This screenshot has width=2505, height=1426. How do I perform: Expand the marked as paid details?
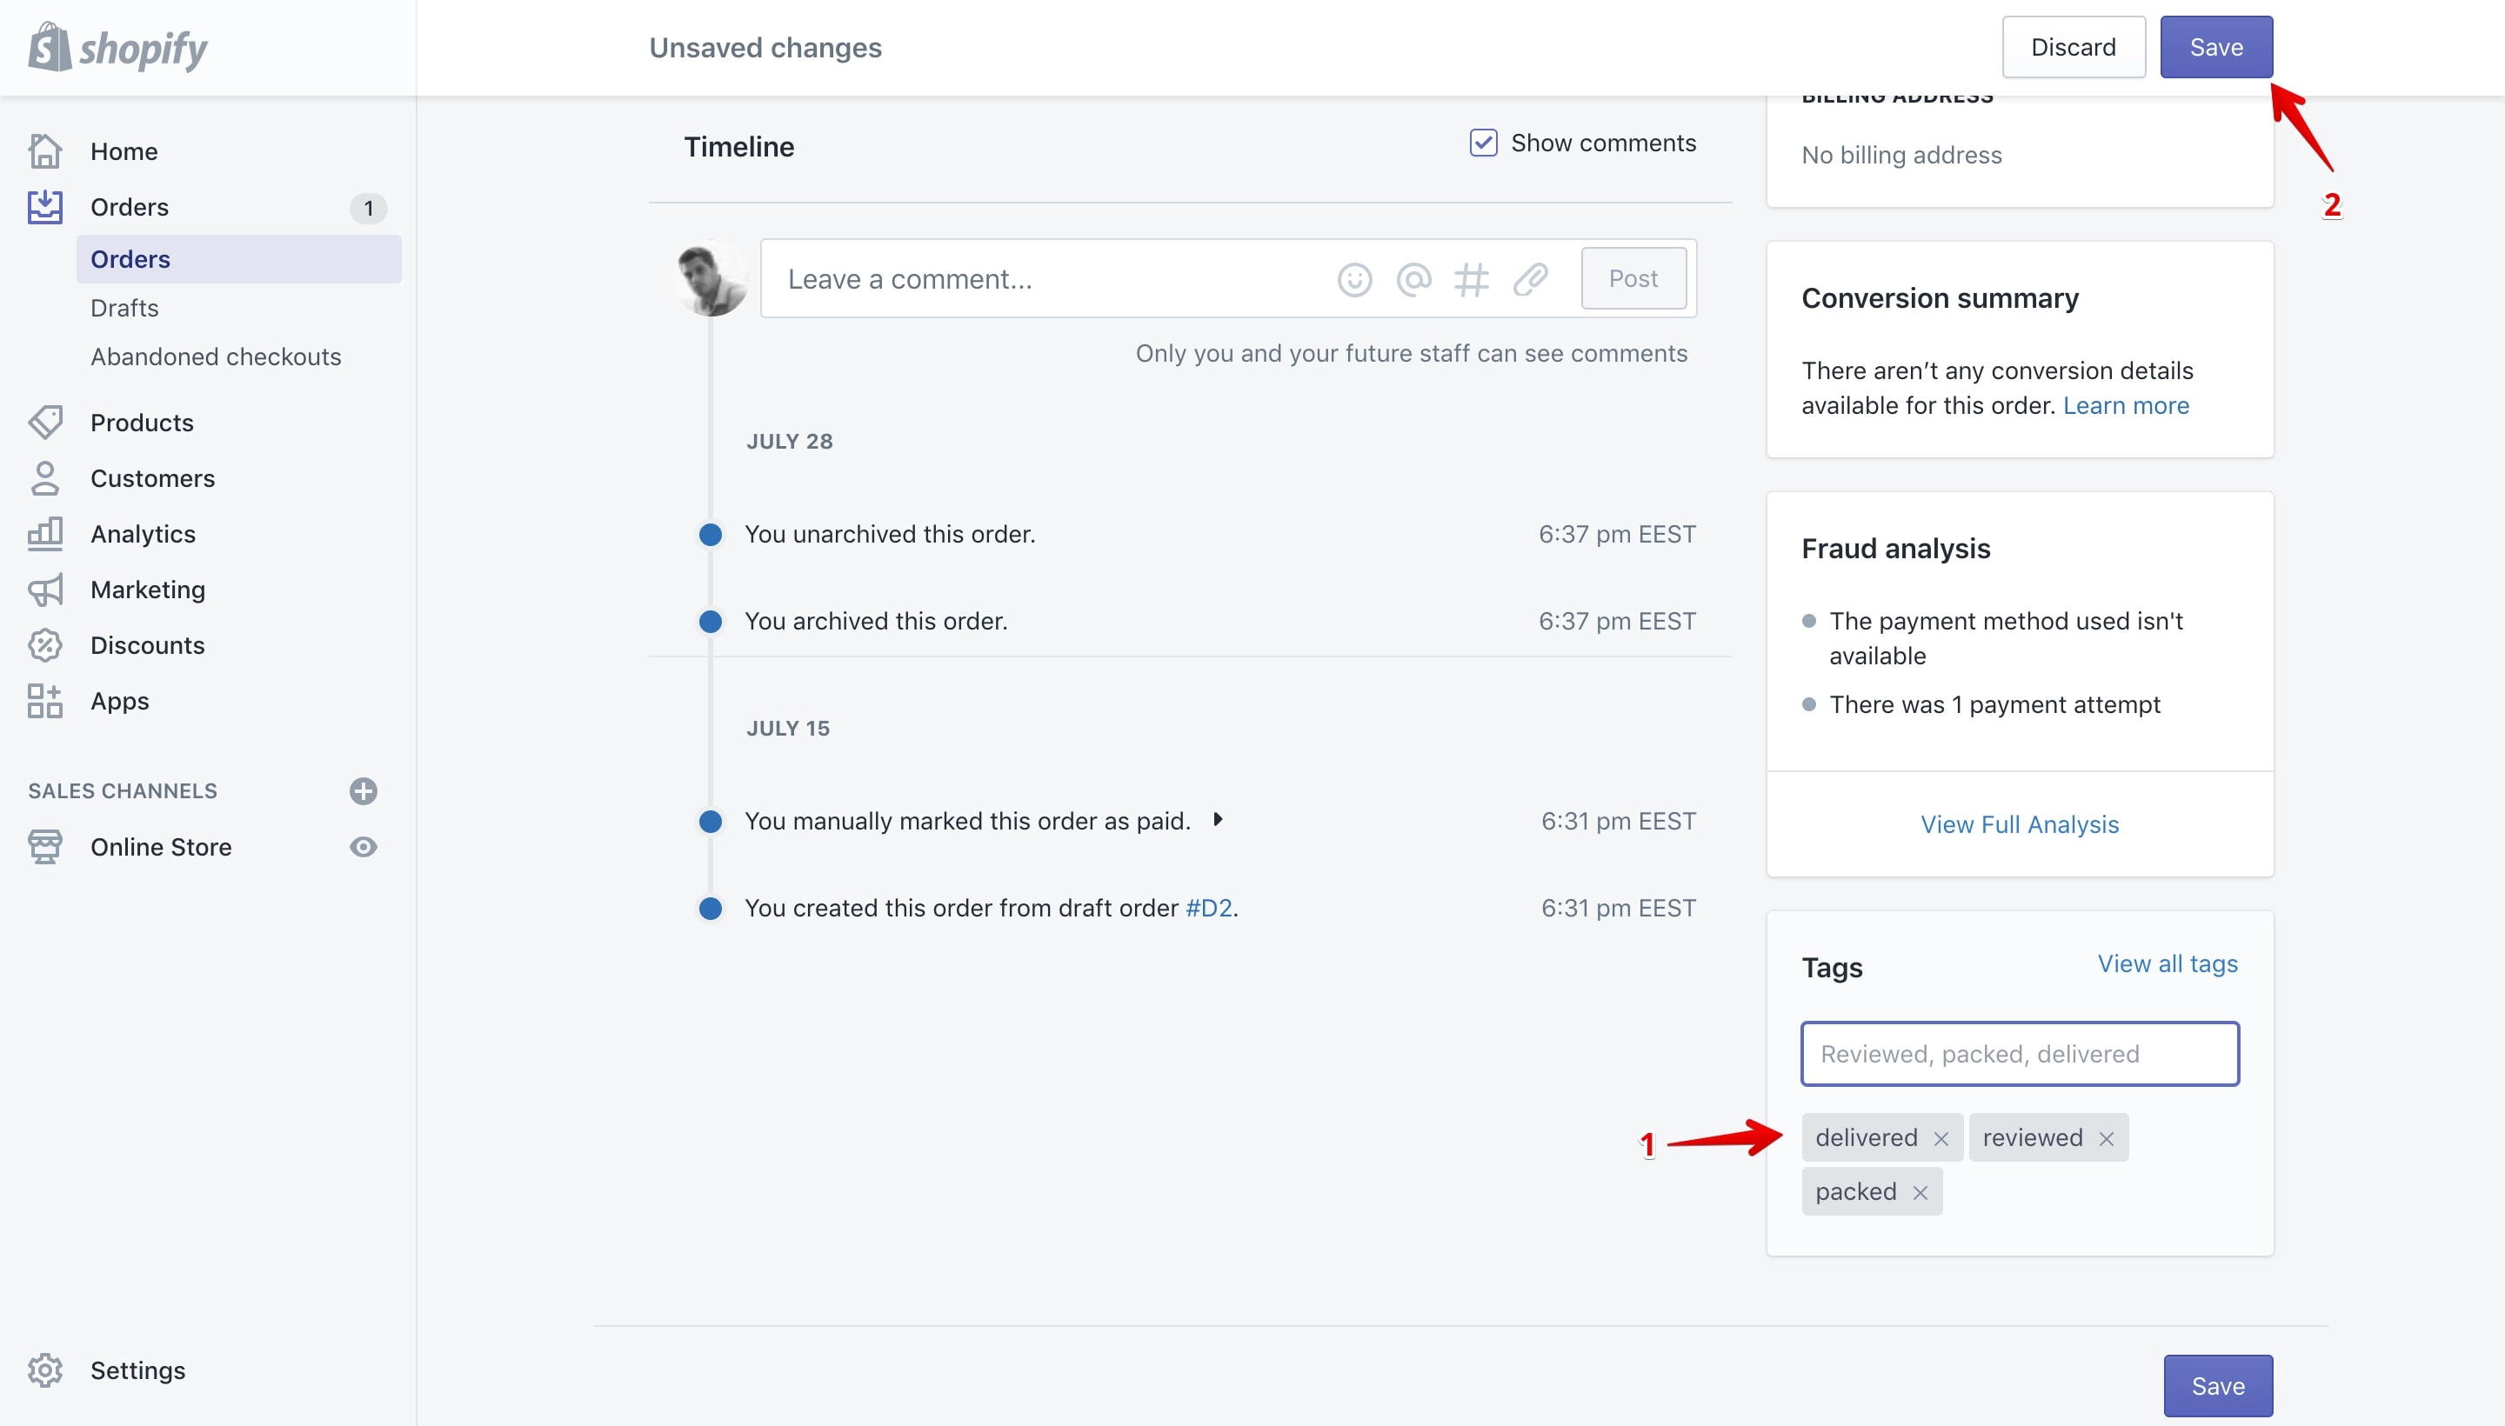pyautogui.click(x=1218, y=820)
